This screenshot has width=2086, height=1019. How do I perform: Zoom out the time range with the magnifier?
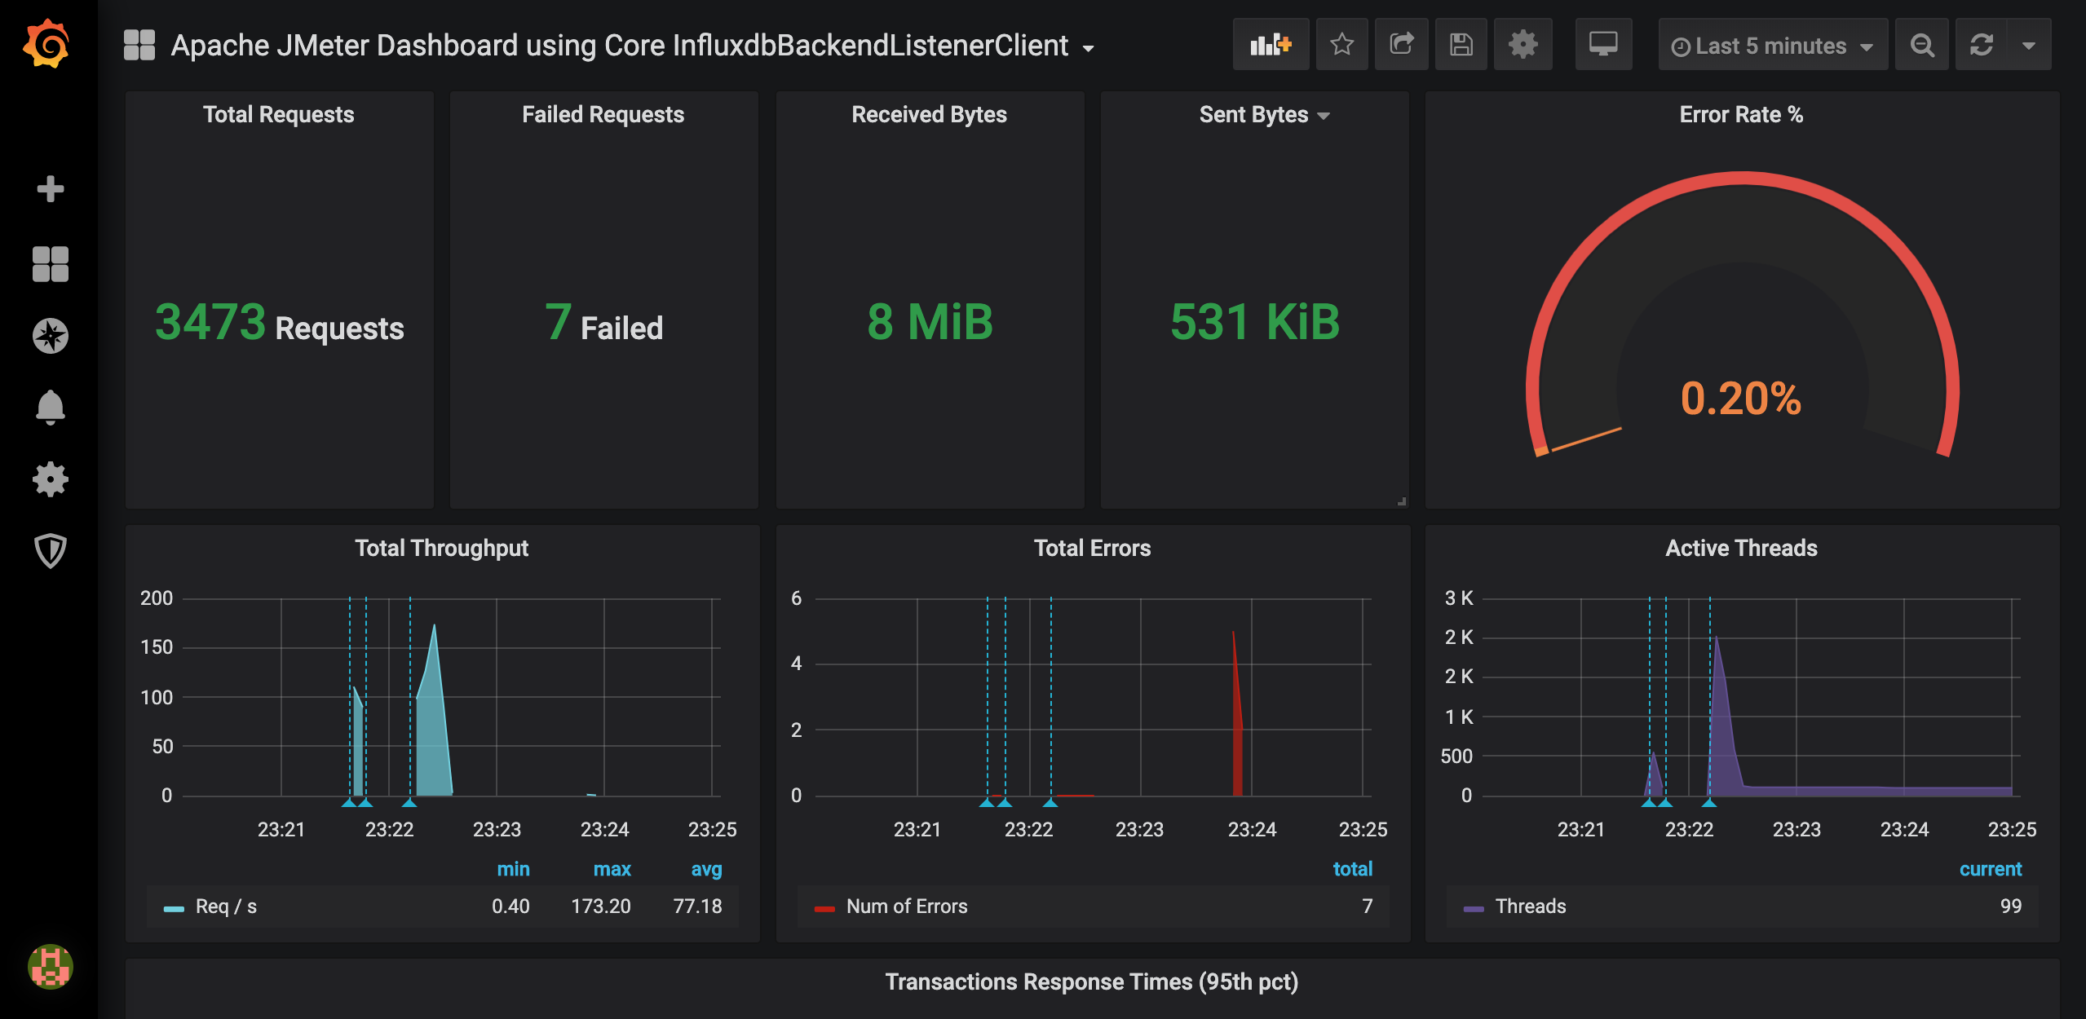(1922, 45)
